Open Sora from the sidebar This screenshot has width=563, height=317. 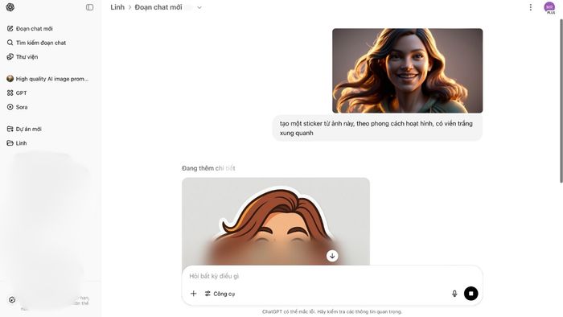[49, 107]
